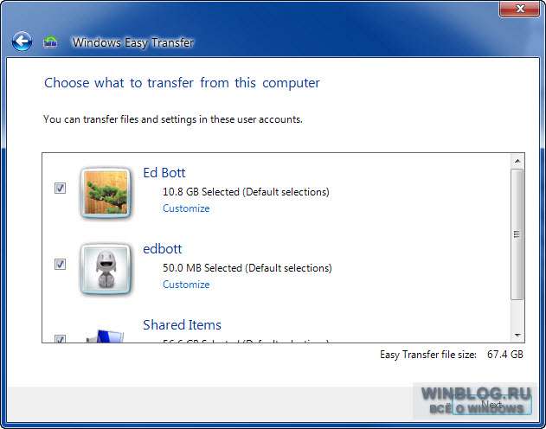Click the Easy Transfer file size value
Image resolution: width=546 pixels, height=429 pixels.
click(x=505, y=355)
